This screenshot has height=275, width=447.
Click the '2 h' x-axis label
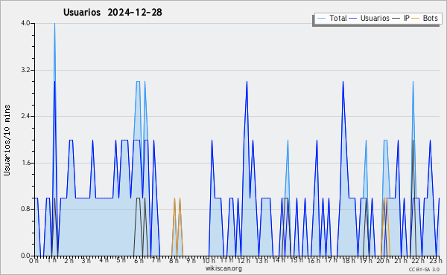[69, 260]
